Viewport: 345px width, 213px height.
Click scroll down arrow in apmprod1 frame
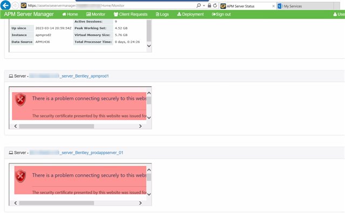(x=149, y=118)
